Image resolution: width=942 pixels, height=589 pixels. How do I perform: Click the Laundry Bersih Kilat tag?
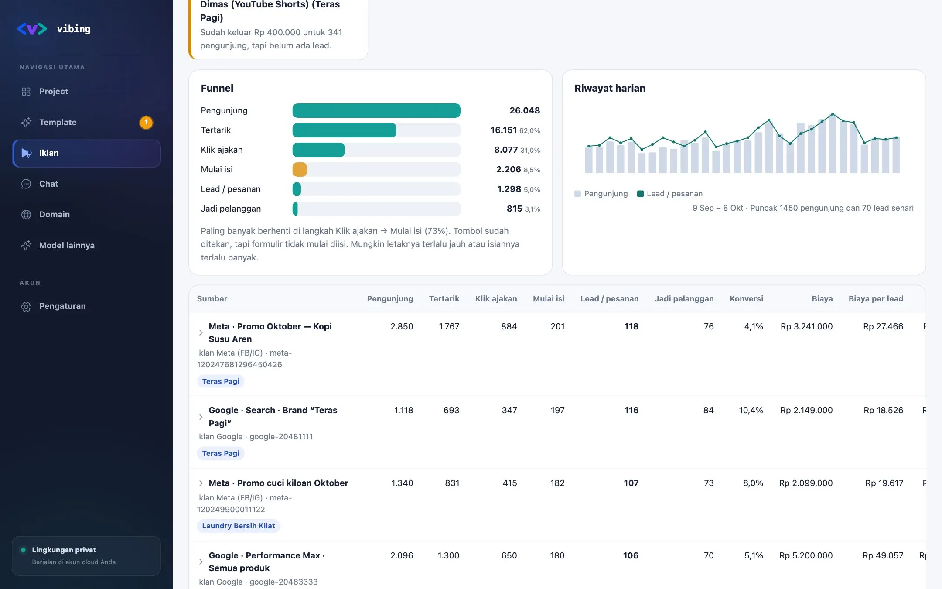[239, 526]
